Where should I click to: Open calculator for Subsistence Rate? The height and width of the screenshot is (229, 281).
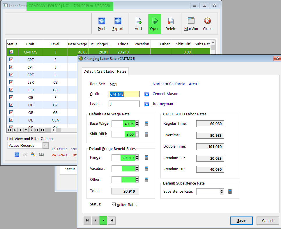230,192
